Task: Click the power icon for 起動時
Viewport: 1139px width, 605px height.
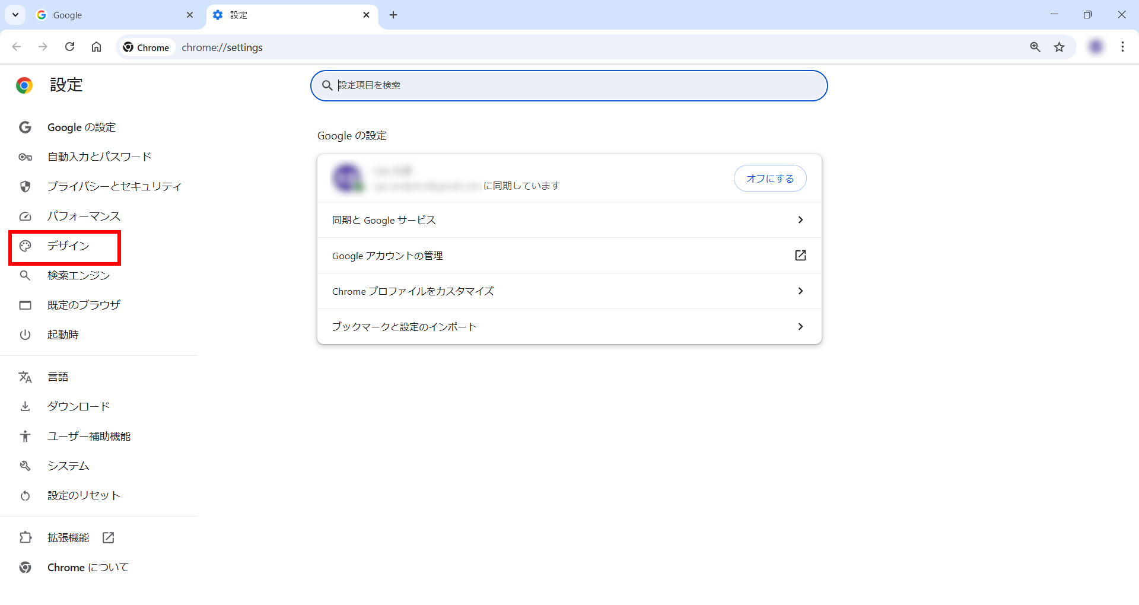Action: [x=25, y=335]
